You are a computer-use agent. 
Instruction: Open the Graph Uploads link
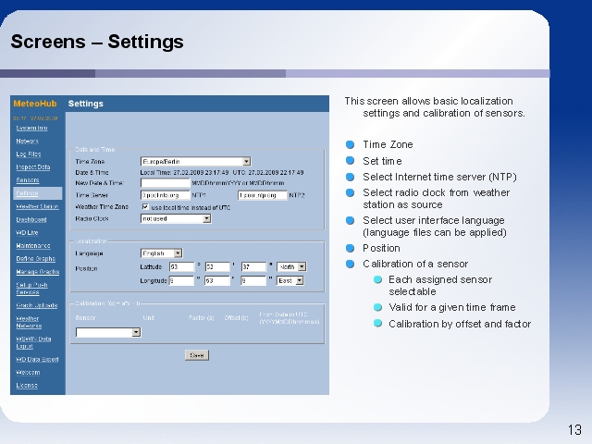37,305
